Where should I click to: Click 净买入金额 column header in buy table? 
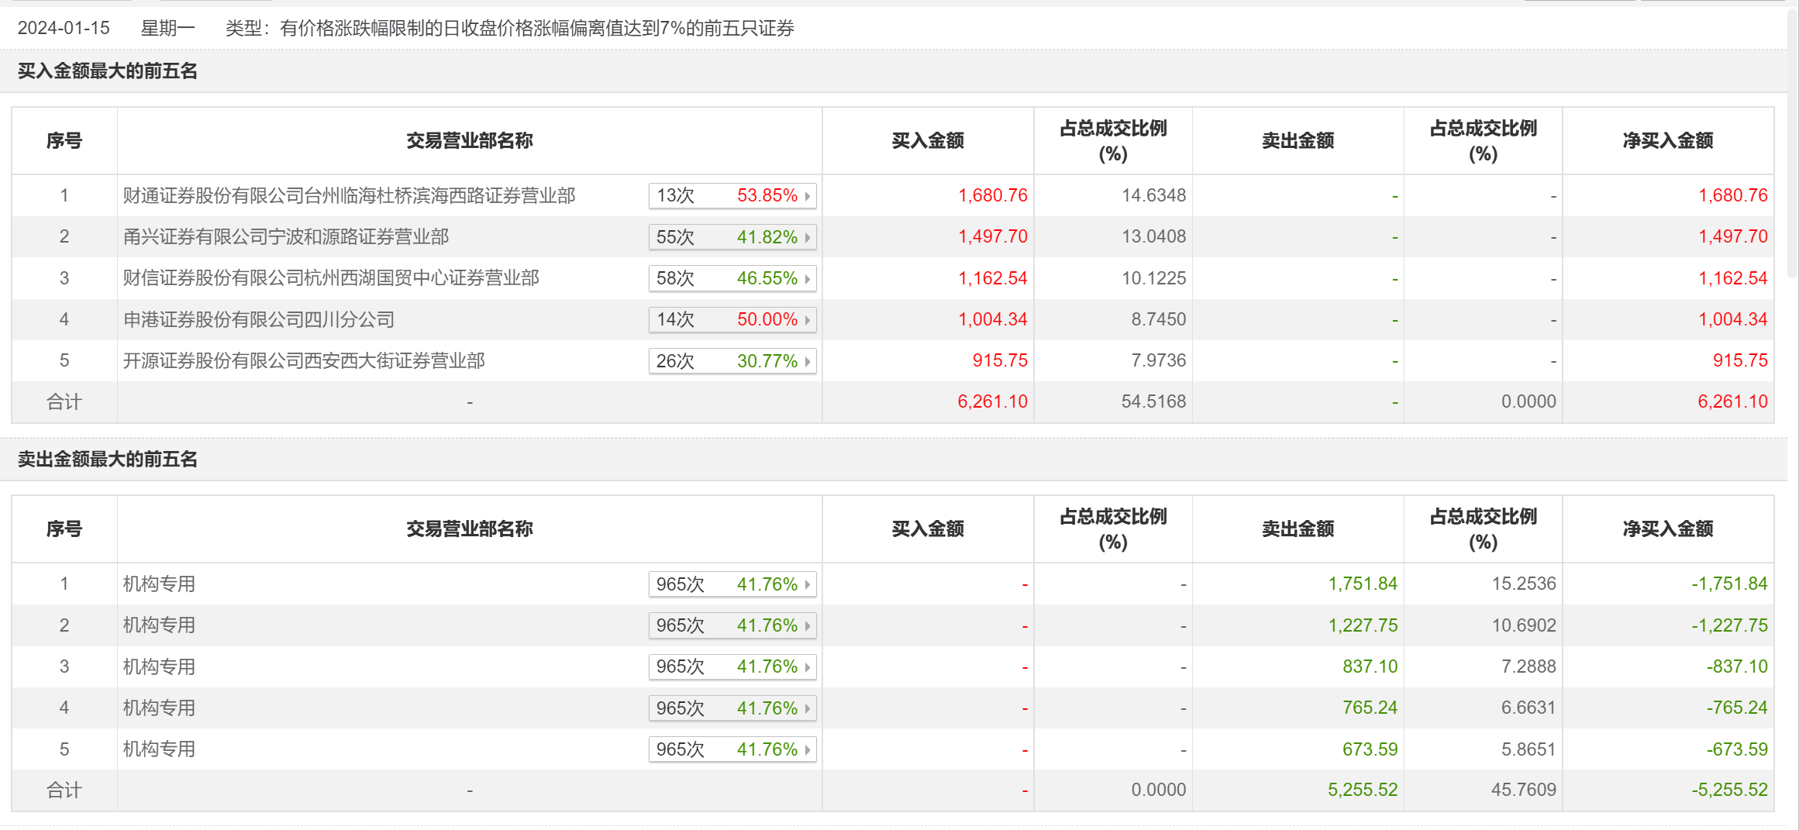1667,141
